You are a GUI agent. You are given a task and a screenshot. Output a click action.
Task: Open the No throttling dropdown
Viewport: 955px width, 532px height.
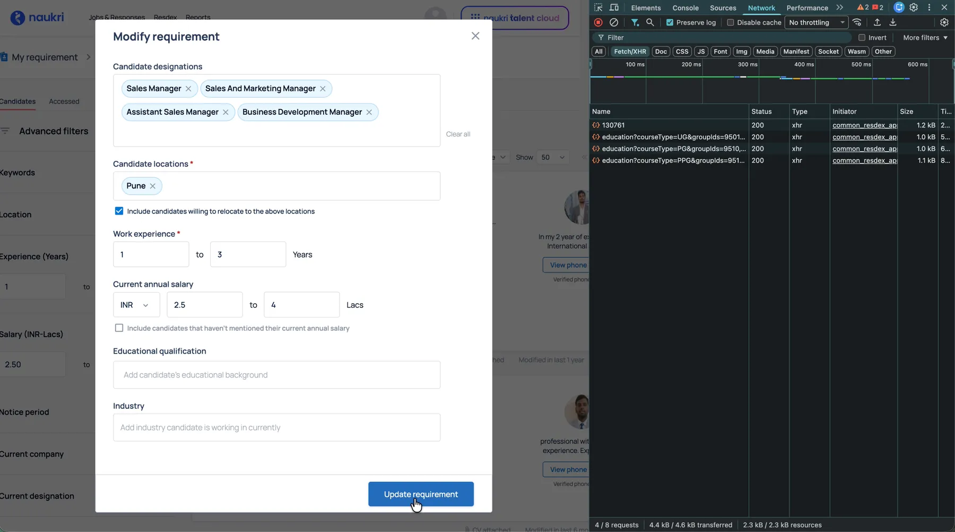tap(816, 22)
